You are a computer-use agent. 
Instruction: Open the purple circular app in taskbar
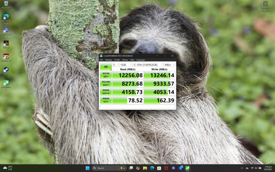coord(173,168)
